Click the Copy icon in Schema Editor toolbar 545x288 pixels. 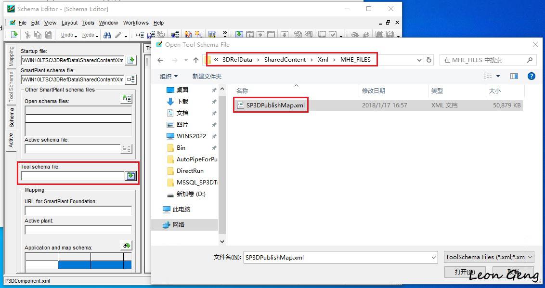tap(38, 35)
